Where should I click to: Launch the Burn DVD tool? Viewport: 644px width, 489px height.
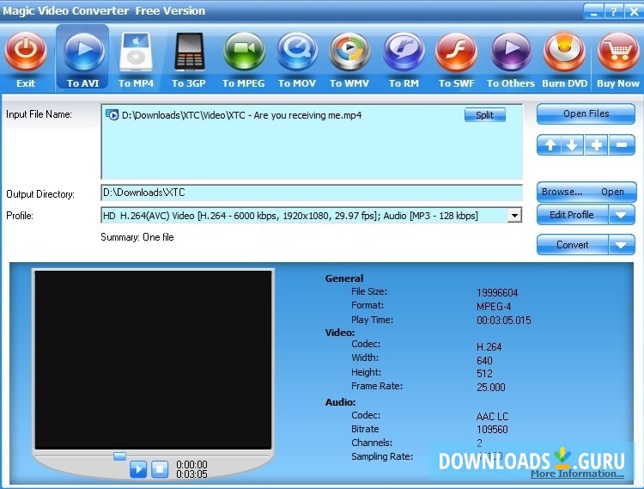pos(564,52)
